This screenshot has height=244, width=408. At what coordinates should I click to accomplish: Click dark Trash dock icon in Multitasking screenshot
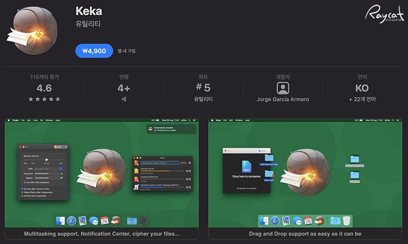pos(143,221)
